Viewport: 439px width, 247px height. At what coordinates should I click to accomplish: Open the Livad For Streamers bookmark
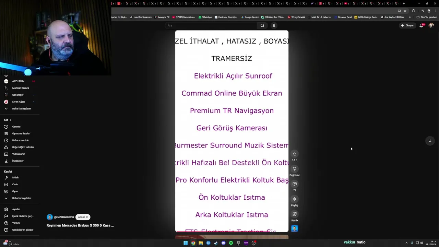coord(141,17)
